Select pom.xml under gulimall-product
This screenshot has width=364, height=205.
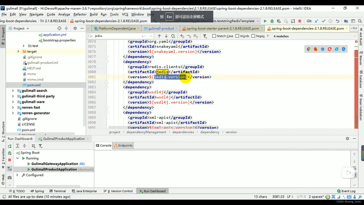coord(33,85)
